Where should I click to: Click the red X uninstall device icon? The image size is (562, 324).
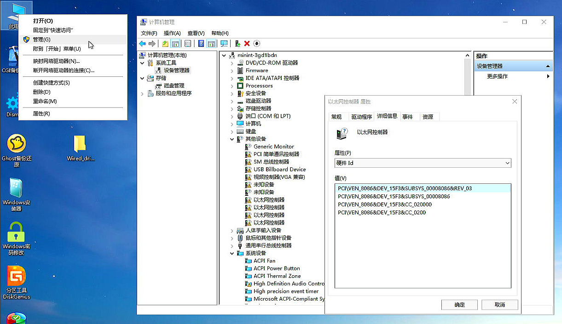pyautogui.click(x=247, y=44)
